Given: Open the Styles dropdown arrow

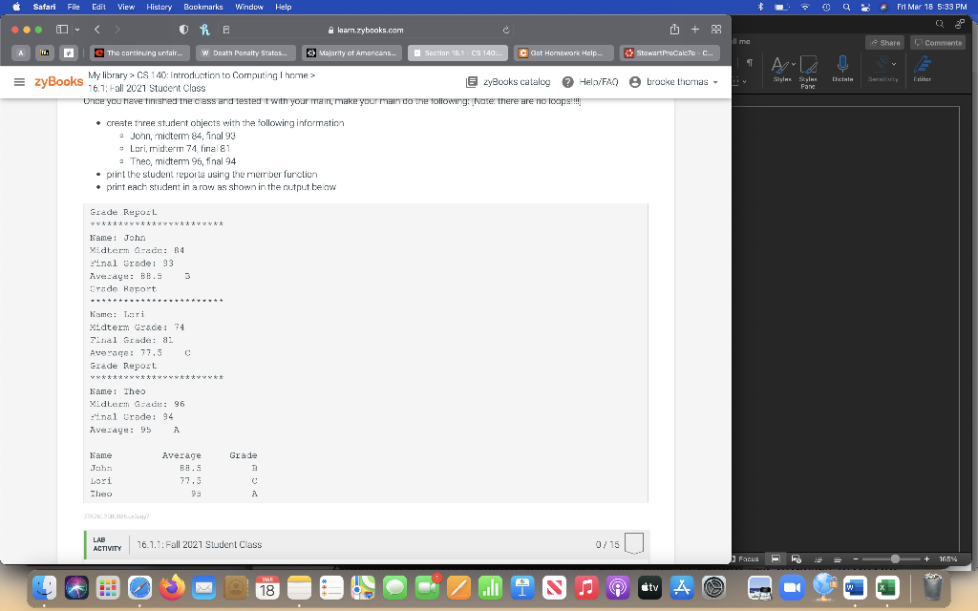Looking at the screenshot, I should (793, 64).
